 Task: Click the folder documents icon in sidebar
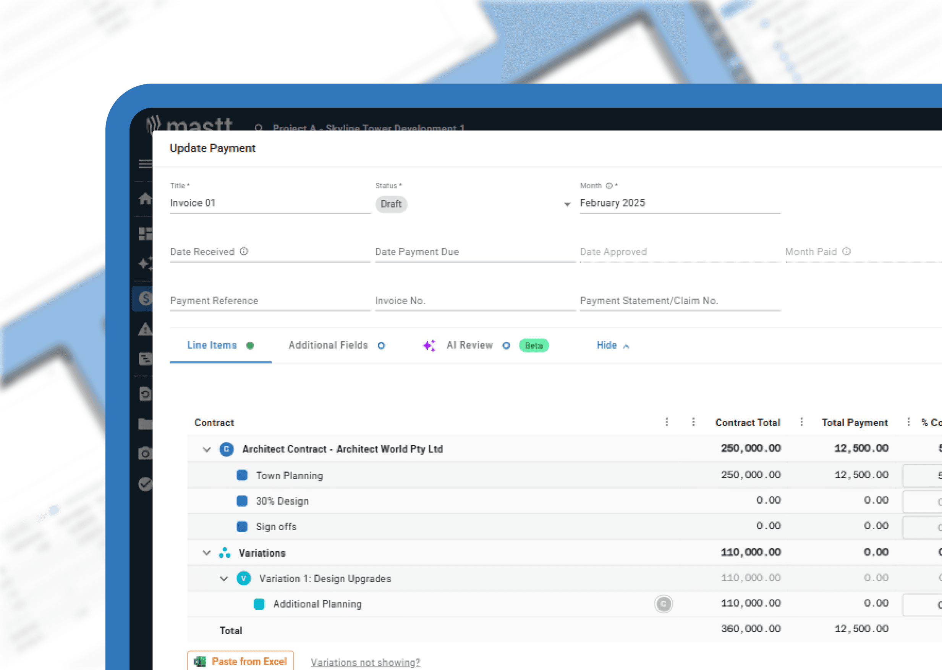(x=145, y=424)
